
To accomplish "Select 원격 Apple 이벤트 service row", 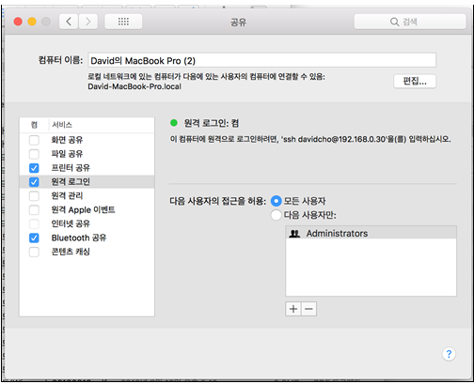I will [87, 210].
